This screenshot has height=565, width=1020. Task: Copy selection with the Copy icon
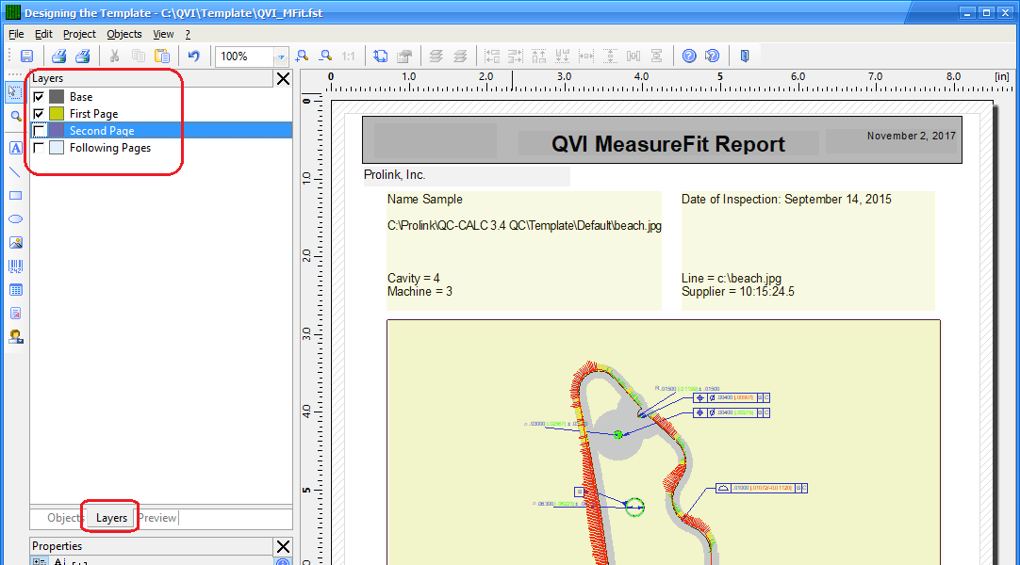(138, 56)
